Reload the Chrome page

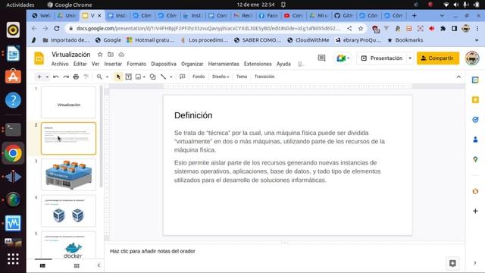pyautogui.click(x=57, y=29)
